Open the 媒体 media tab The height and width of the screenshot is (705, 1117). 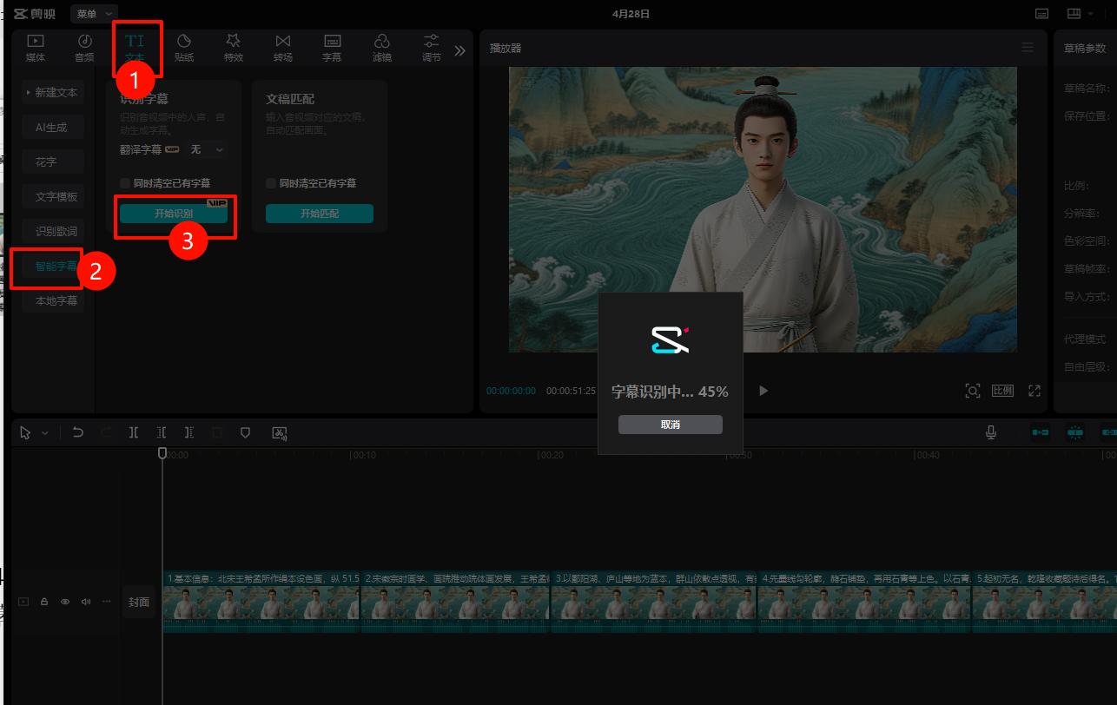(x=36, y=48)
